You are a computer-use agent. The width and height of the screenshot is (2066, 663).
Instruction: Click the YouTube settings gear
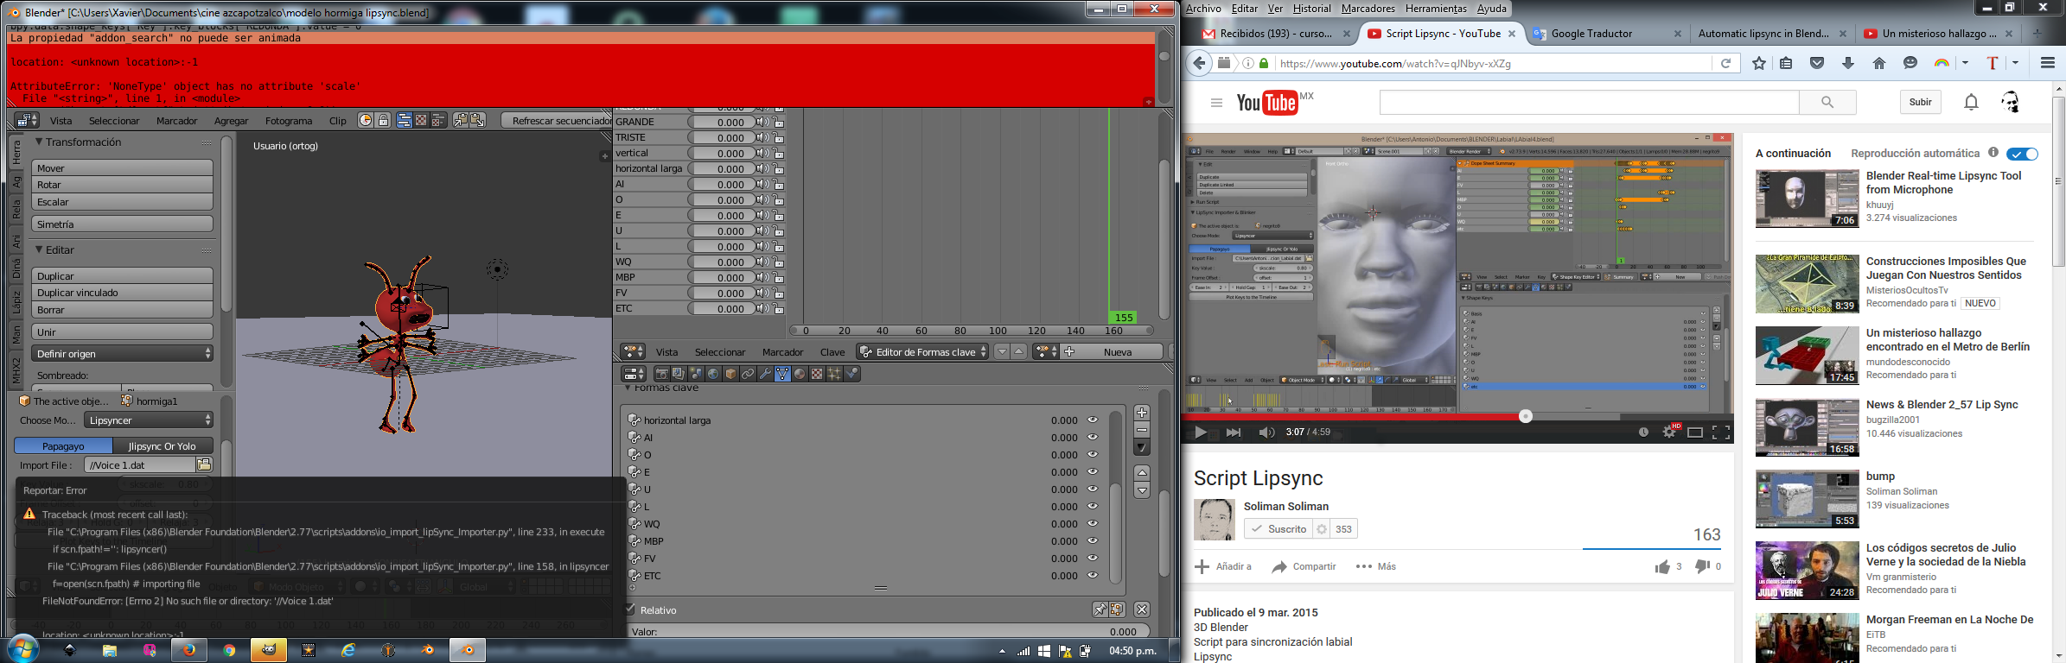pyautogui.click(x=1669, y=432)
